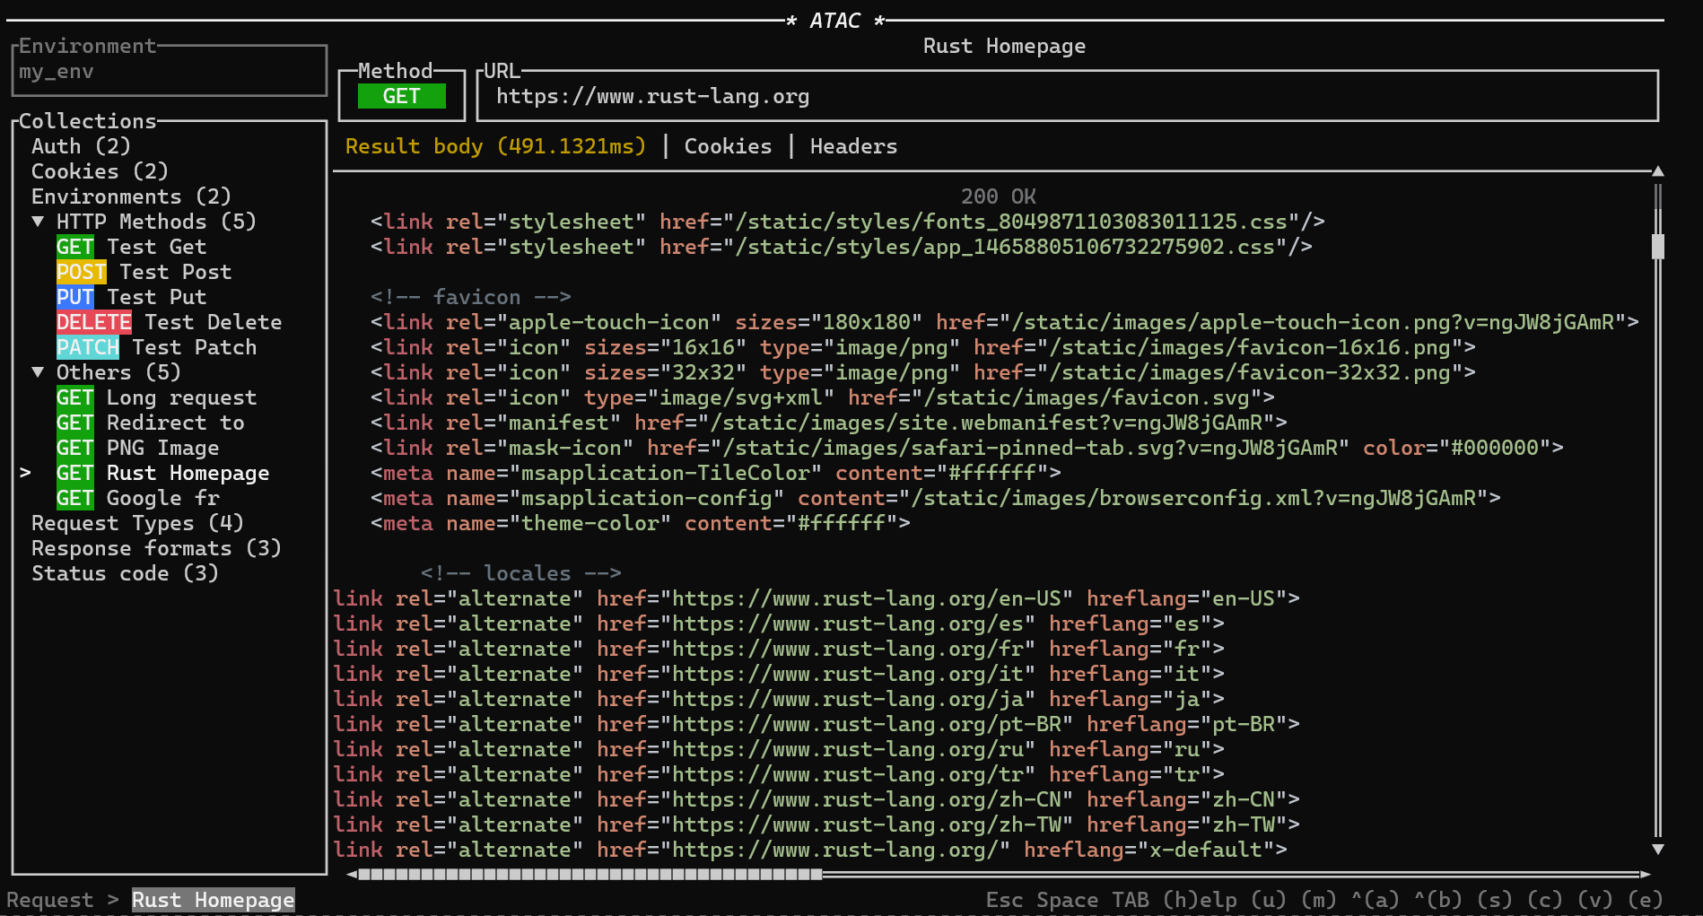This screenshot has width=1703, height=916.
Task: Open the Headers tab
Action: coord(853,146)
